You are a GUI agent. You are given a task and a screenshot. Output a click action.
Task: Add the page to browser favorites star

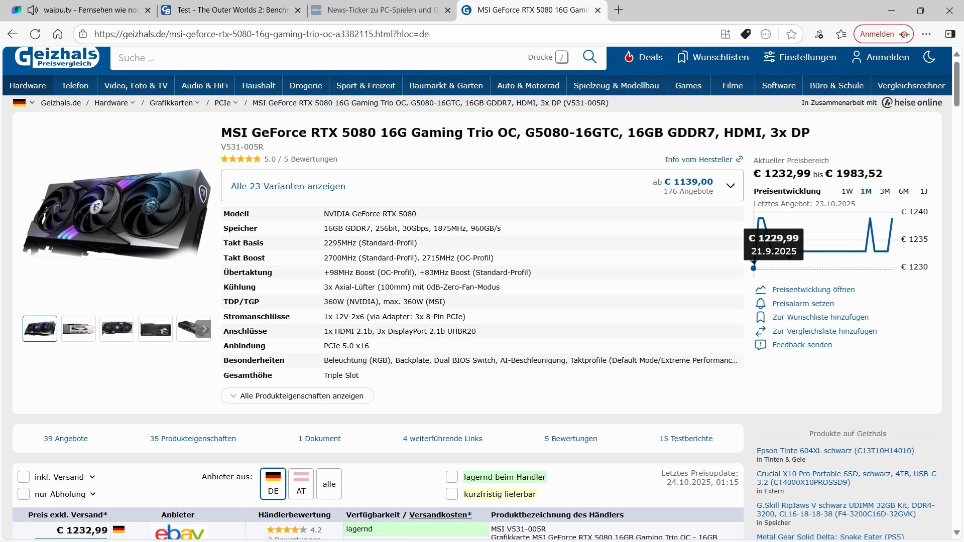(x=791, y=34)
